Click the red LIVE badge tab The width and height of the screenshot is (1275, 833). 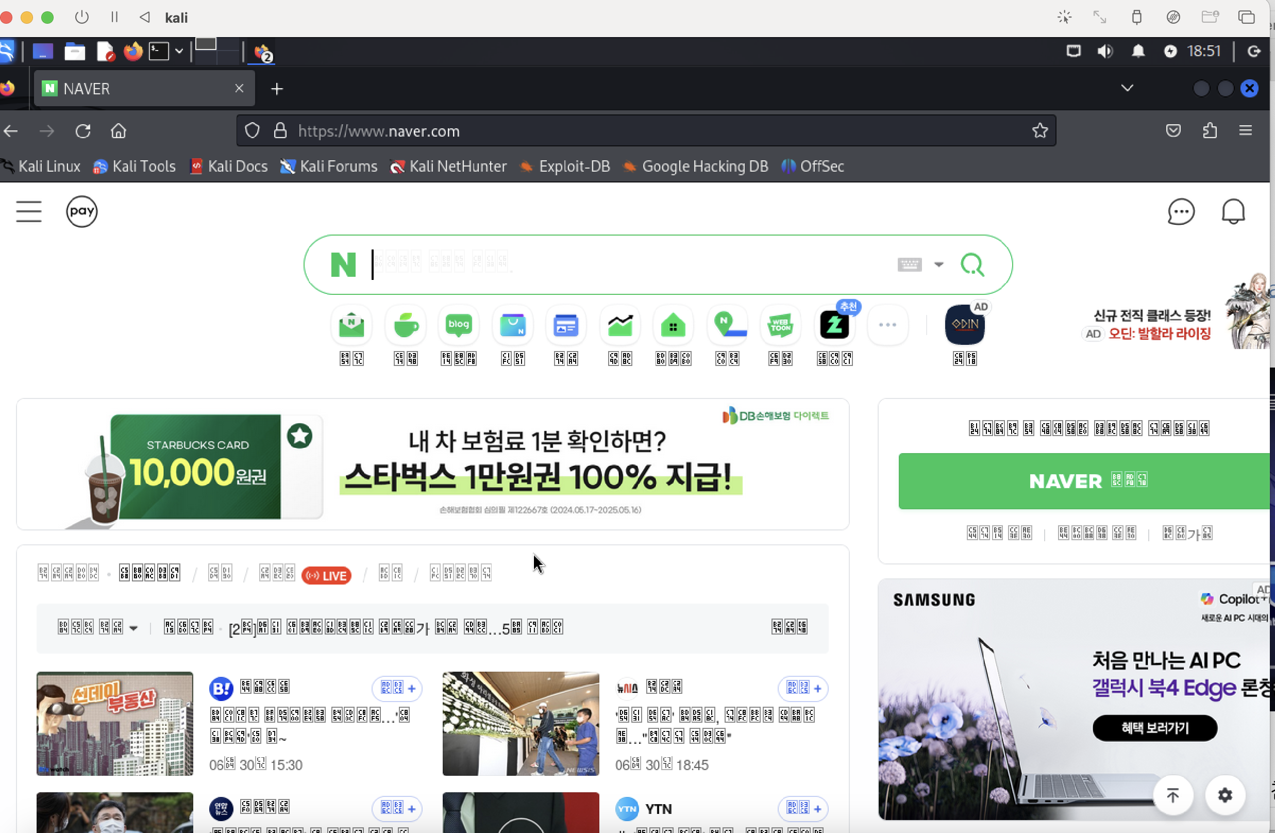coord(326,575)
